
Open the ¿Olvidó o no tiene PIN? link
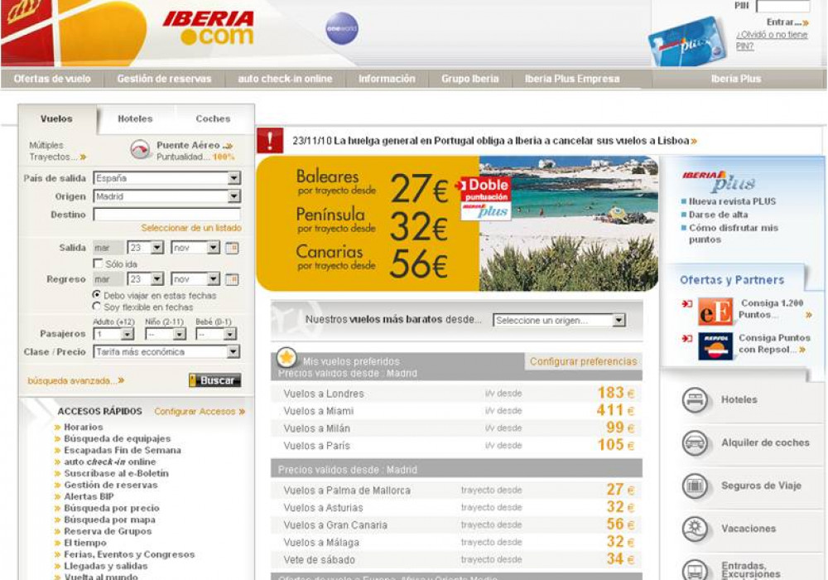772,40
